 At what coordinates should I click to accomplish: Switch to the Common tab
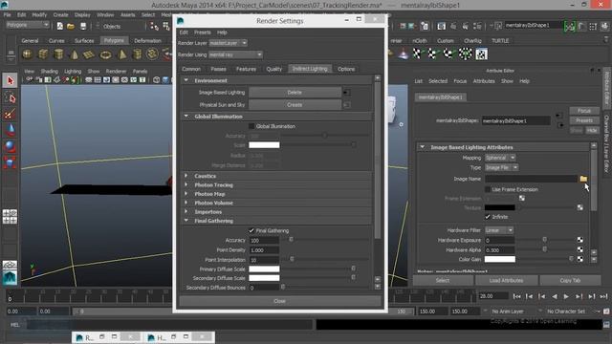pyautogui.click(x=191, y=69)
